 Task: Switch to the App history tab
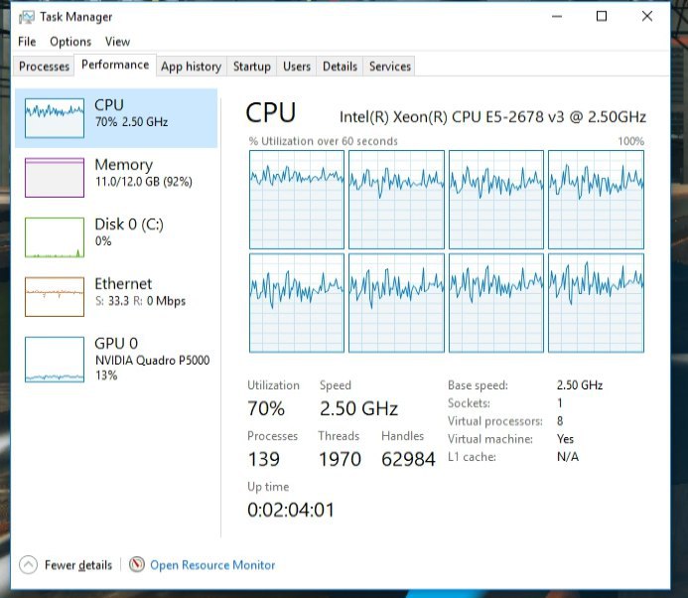[x=191, y=67]
